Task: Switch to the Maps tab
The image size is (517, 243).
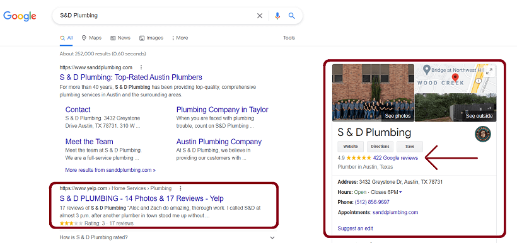Action: 91,38
